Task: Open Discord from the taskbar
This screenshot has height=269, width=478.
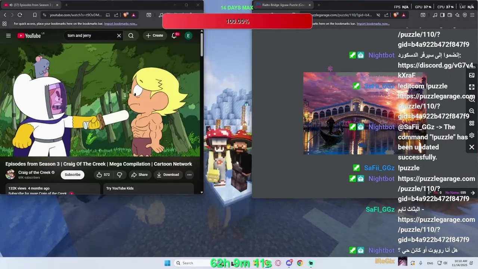Action: coord(289,263)
